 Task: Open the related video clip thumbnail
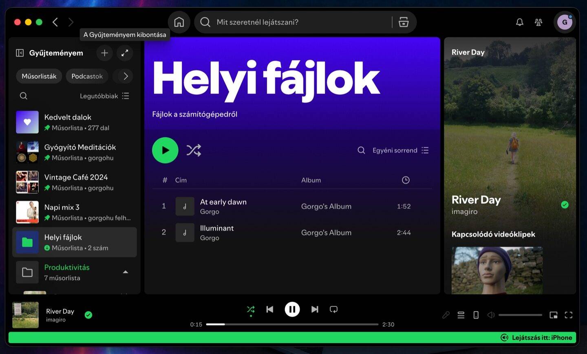[x=497, y=270]
